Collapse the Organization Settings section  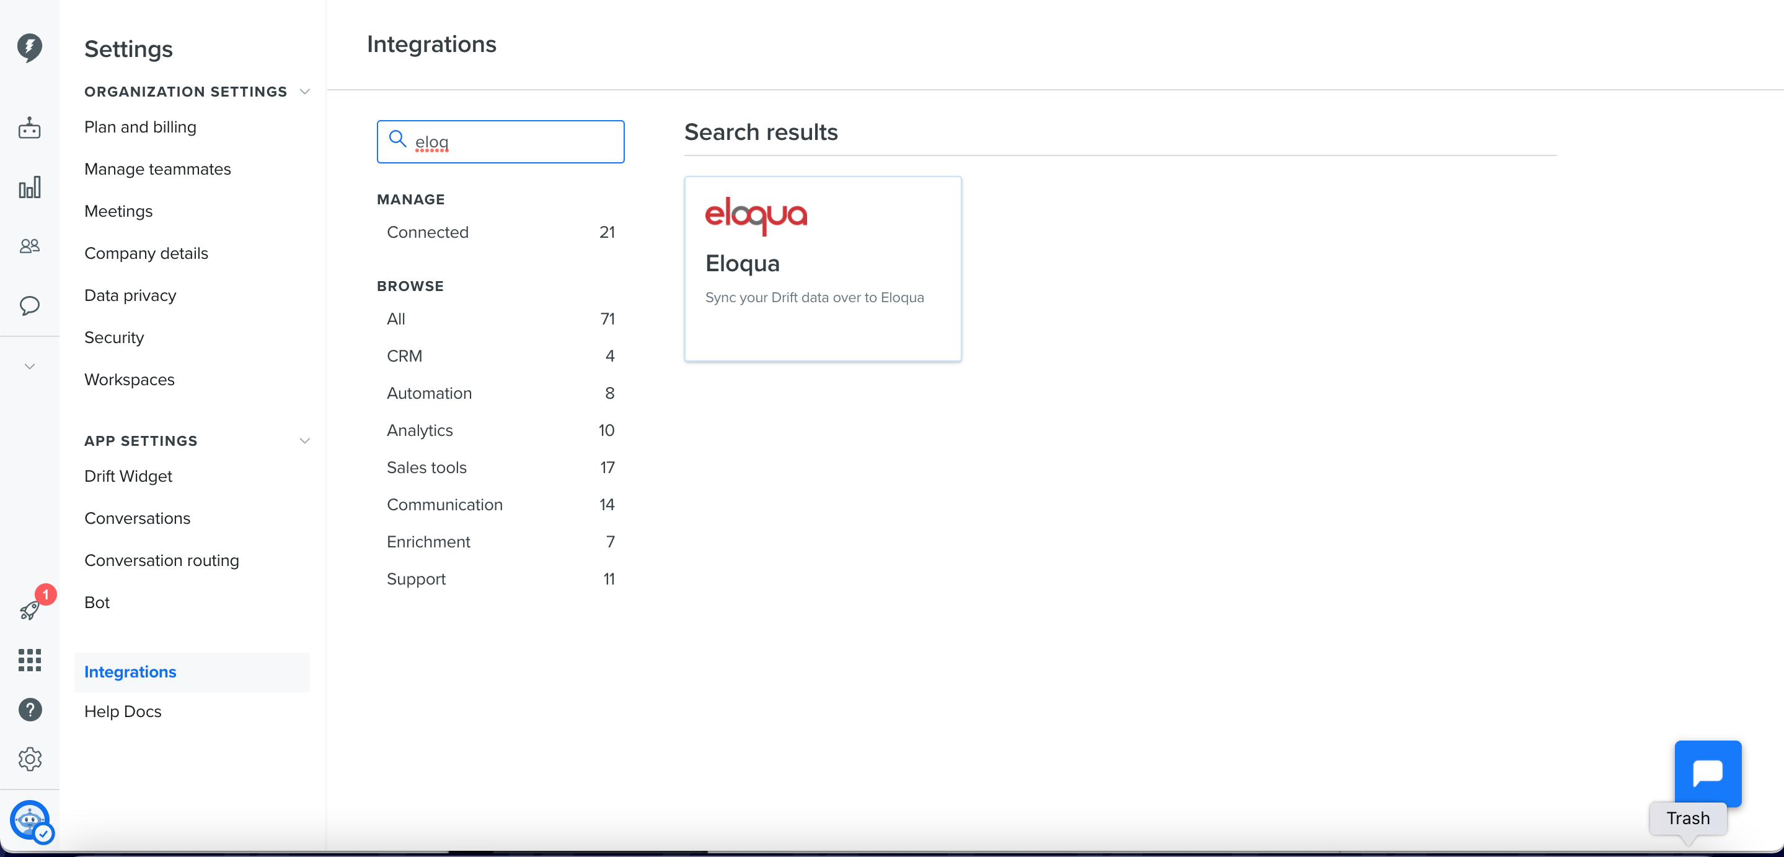[304, 92]
